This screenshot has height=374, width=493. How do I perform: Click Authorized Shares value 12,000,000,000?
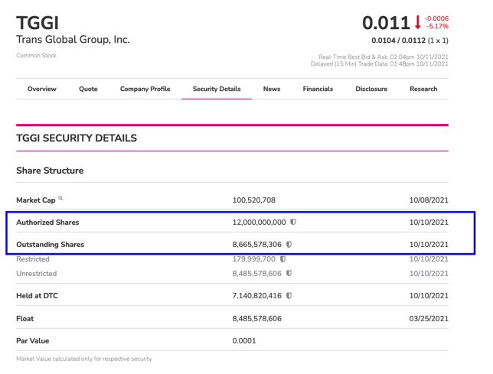point(259,223)
